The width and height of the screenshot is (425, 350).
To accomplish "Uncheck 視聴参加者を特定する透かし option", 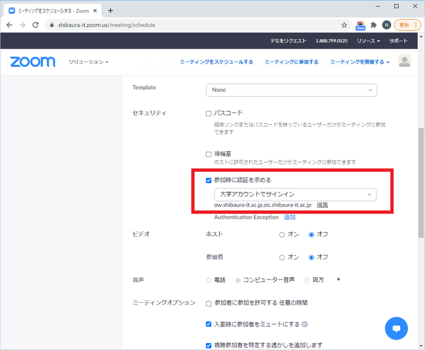I will (x=208, y=346).
